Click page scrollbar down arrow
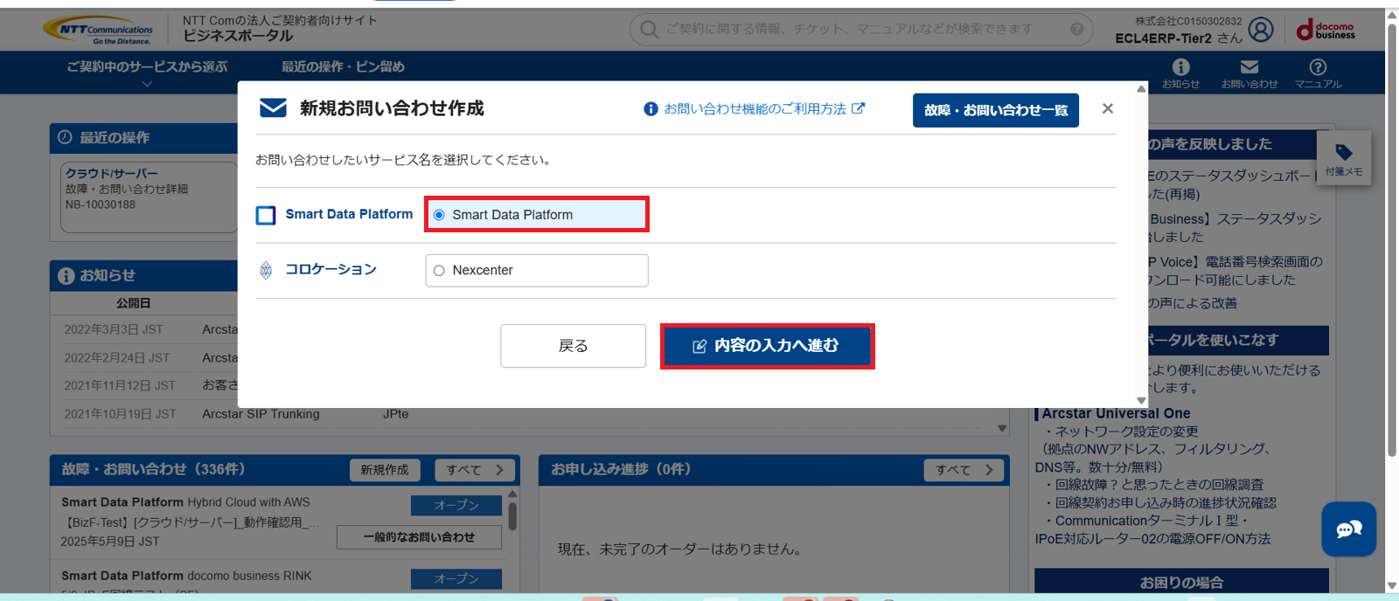This screenshot has height=601, width=1399. click(1391, 586)
